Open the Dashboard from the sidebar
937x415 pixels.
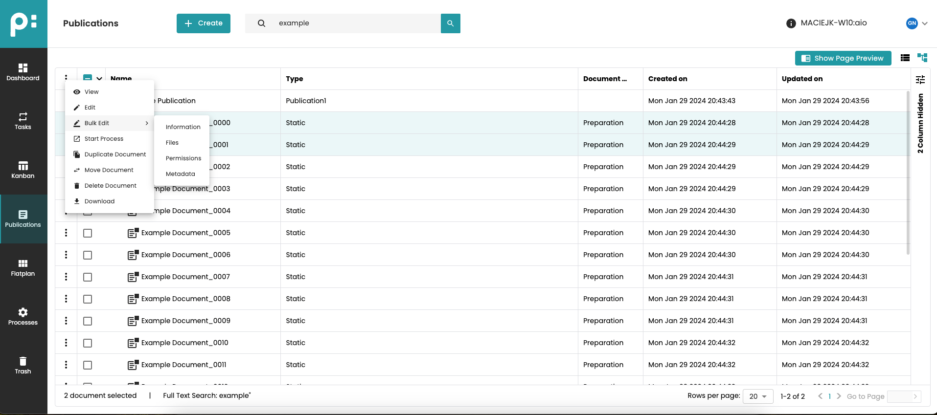click(23, 72)
